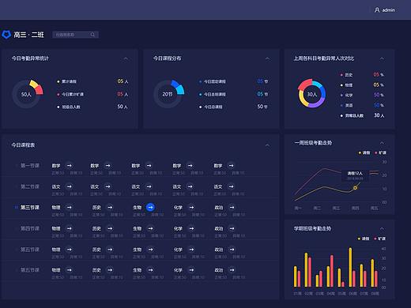This screenshot has width=411, height=308.
Task: Select the 第四节课 schedule row label
Action: 30,228
